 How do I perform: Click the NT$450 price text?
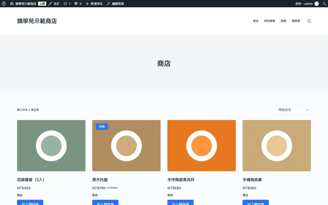pyautogui.click(x=24, y=188)
